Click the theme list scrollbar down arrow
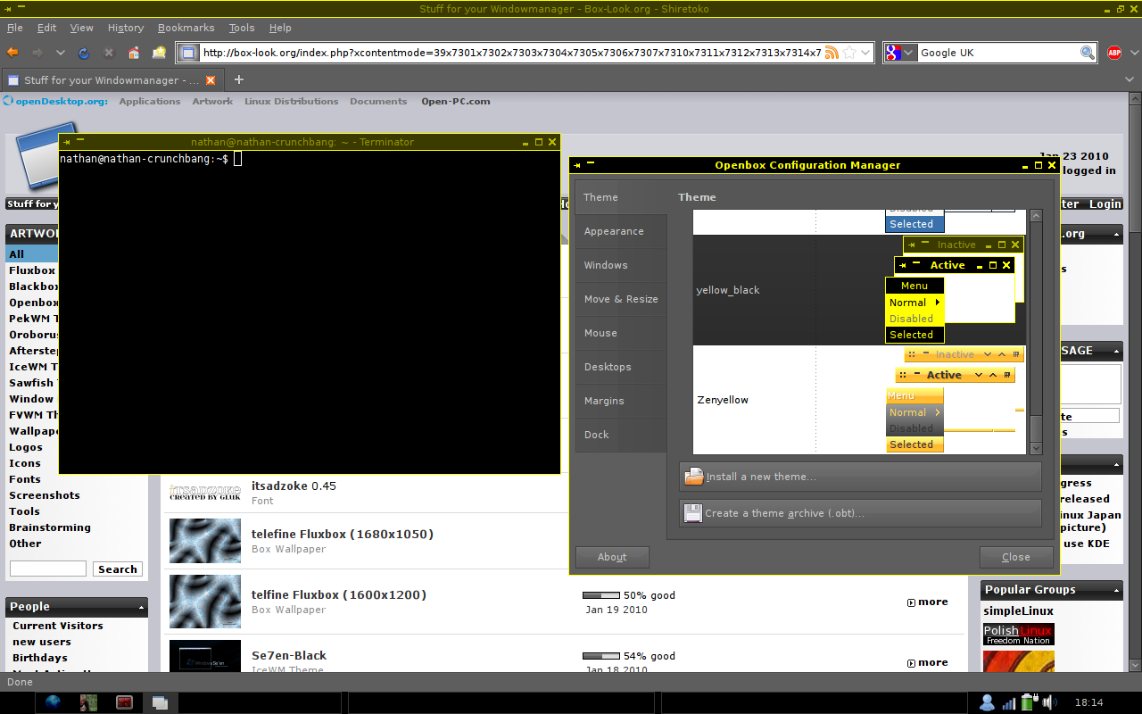 [1036, 448]
